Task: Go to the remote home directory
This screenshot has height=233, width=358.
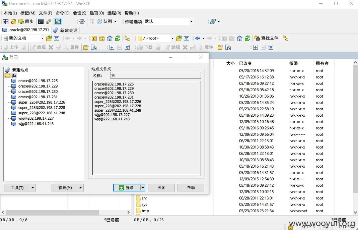Action: click(239, 38)
